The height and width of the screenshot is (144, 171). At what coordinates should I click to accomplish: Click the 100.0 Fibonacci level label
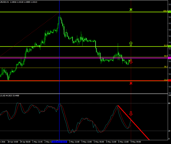(165, 11)
